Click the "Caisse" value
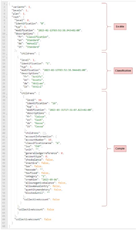136x230 pixels. (x=40, y=117)
